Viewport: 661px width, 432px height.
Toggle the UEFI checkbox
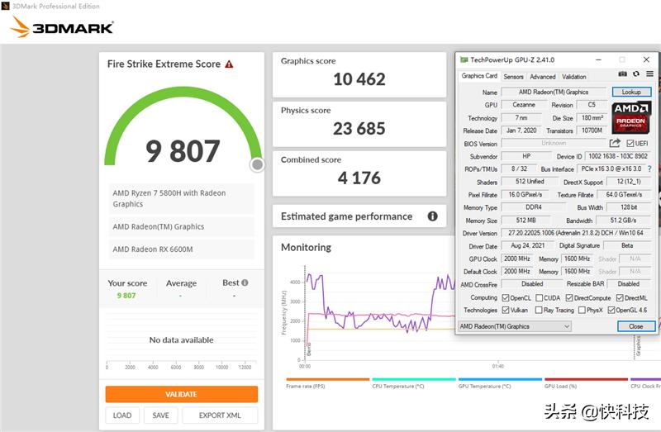[x=630, y=143]
